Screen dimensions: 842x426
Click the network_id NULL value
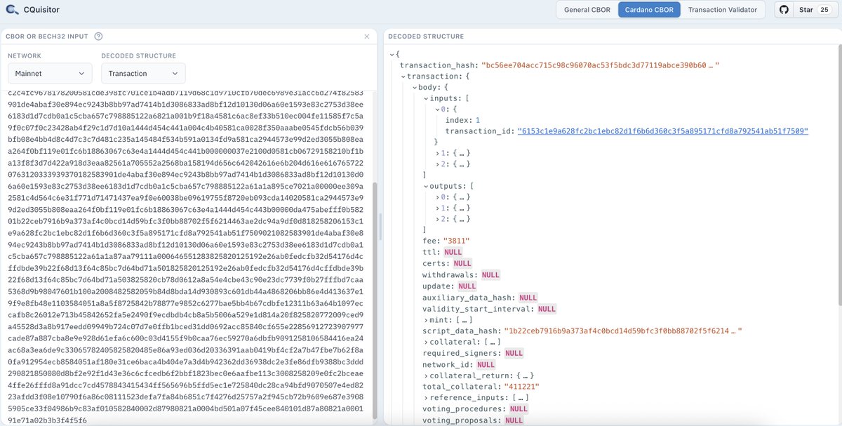click(x=486, y=365)
